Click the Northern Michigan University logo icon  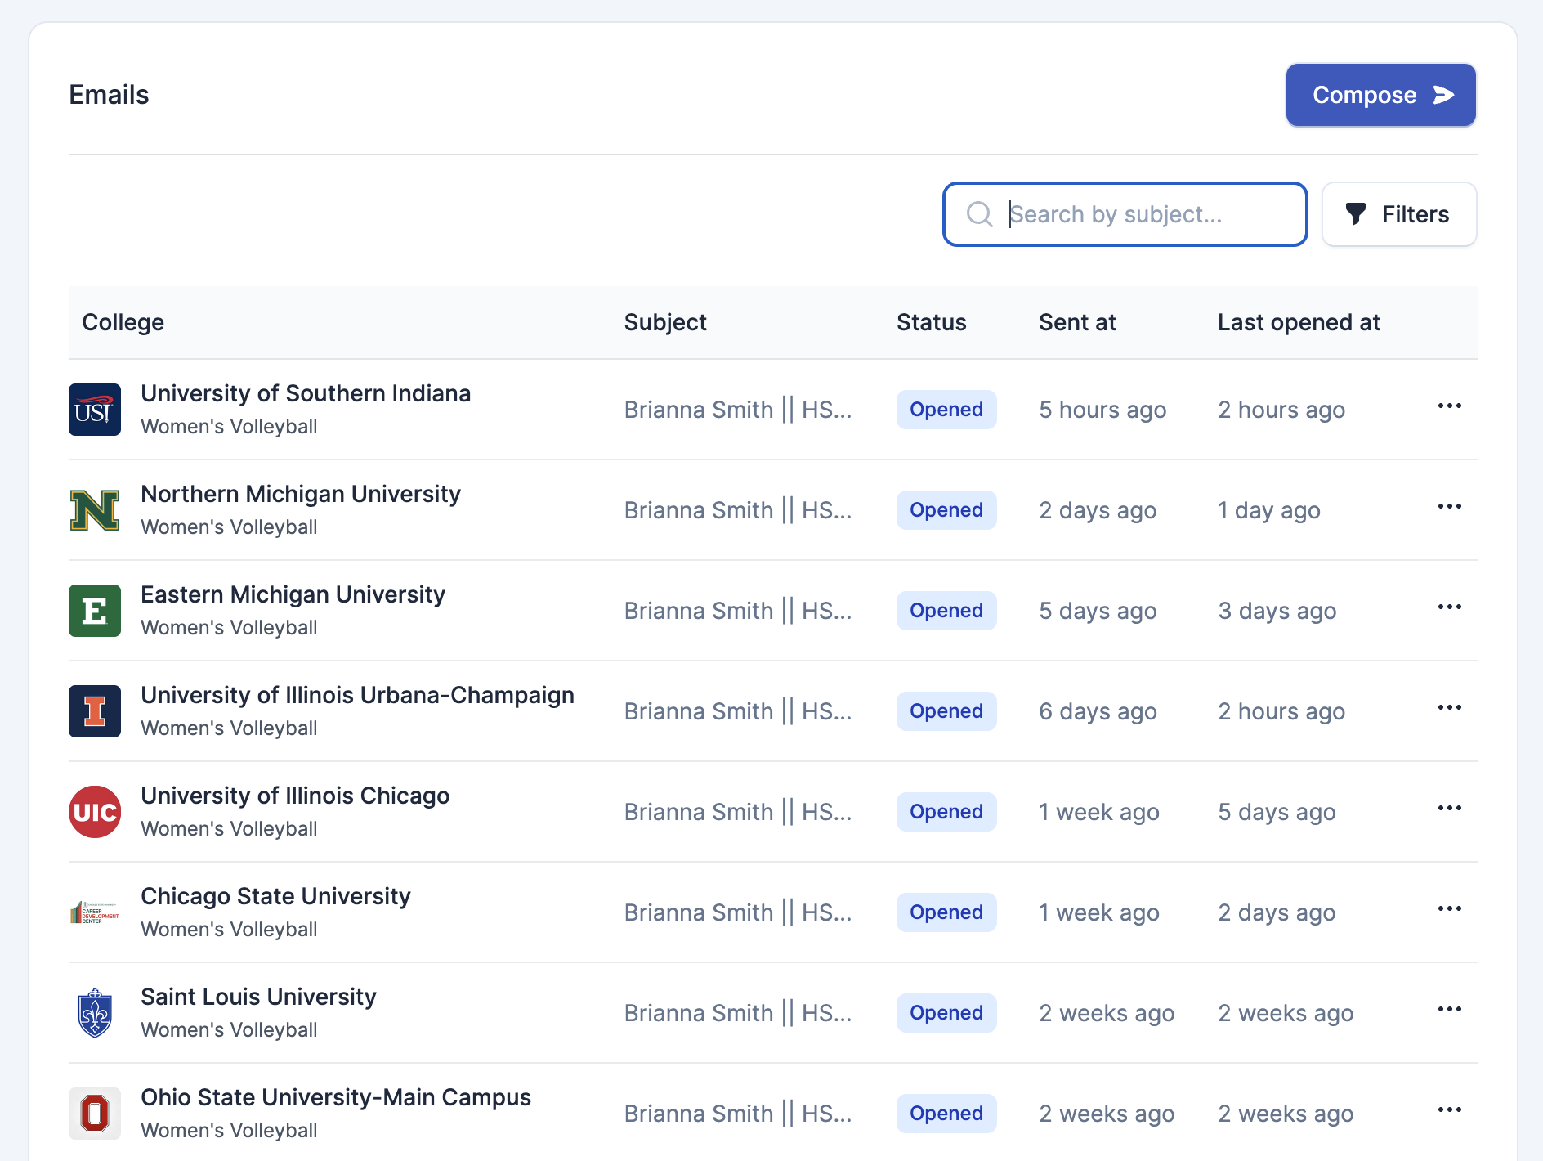click(94, 509)
